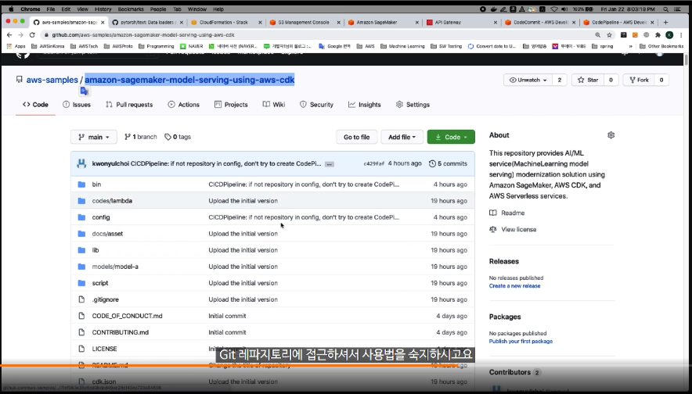Open the aws-samples organization link
This screenshot has width=692, height=394.
52,80
